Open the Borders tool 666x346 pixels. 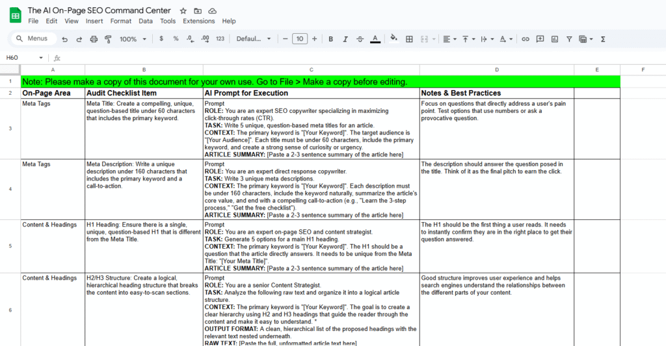pyautogui.click(x=409, y=39)
